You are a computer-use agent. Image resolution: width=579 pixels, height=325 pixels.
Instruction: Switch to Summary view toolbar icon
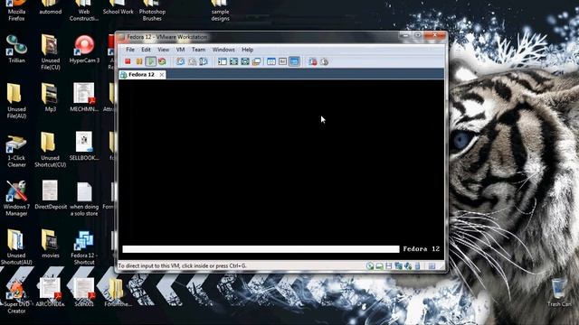(x=271, y=61)
